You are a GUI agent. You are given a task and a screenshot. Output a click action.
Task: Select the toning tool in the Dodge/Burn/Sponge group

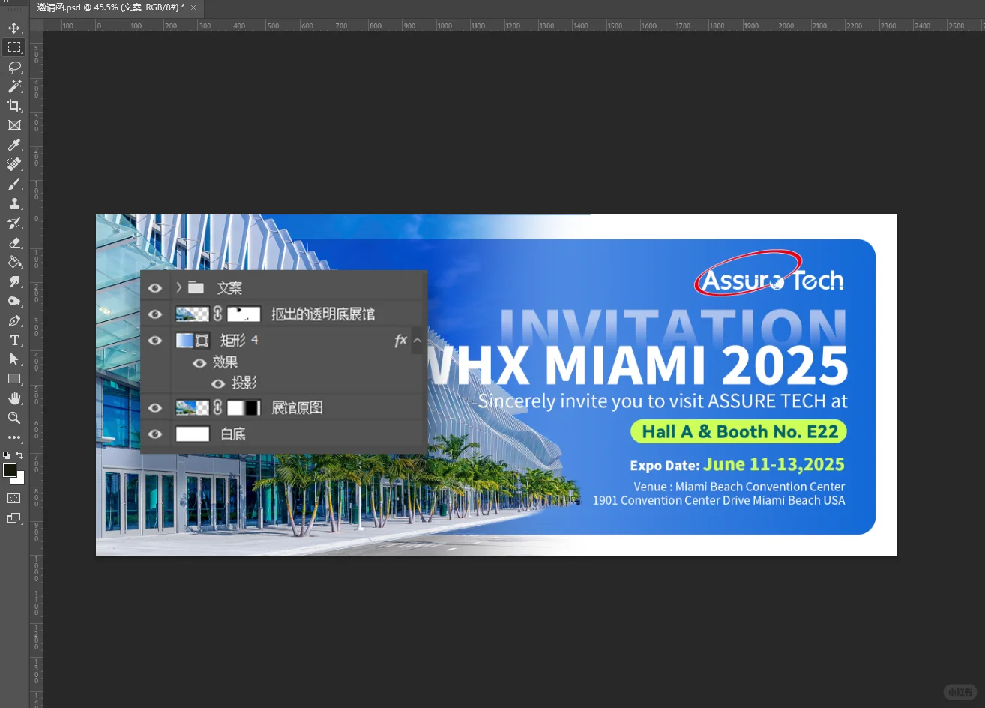(x=14, y=301)
